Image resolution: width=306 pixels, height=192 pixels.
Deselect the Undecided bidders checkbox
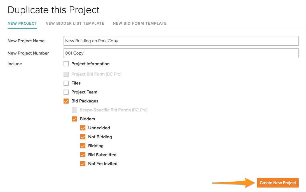coord(83,128)
